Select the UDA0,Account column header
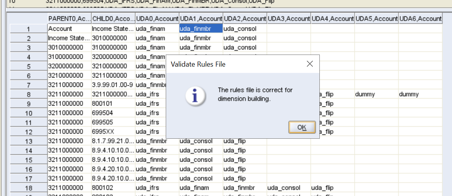The width and height of the screenshot is (452, 196). coord(157,19)
